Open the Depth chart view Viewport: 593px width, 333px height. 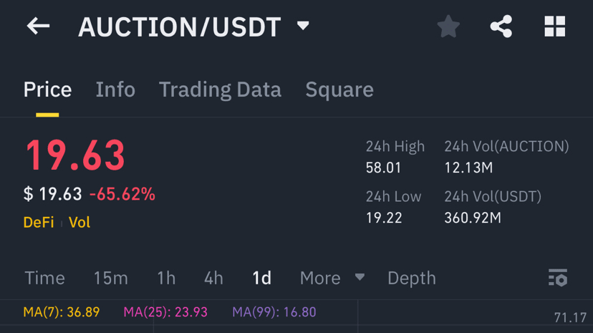coord(412,278)
